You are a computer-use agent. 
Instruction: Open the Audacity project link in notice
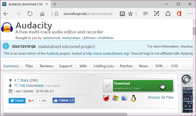coord(52,53)
